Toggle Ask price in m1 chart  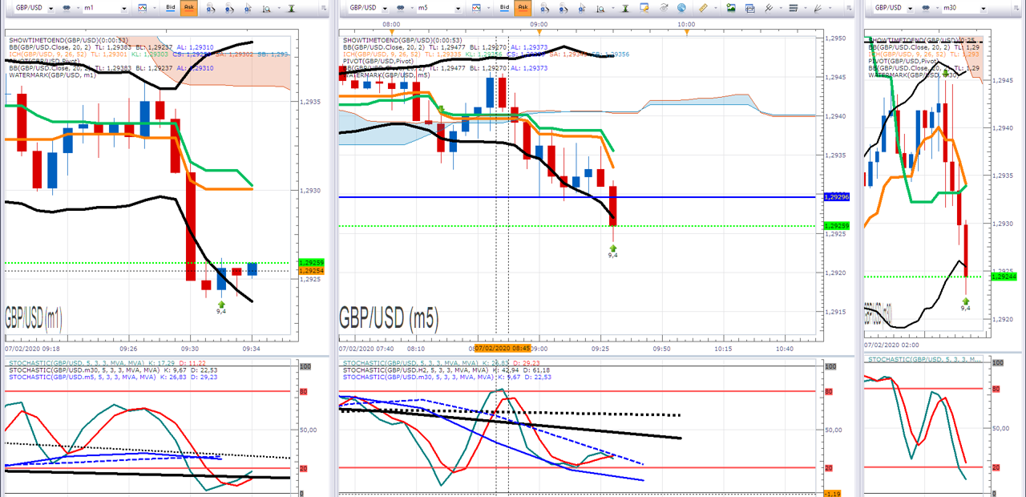click(188, 7)
